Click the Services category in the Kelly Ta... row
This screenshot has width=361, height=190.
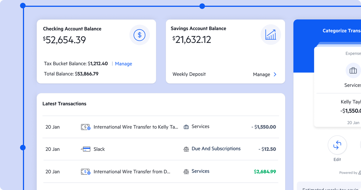[x=201, y=126]
